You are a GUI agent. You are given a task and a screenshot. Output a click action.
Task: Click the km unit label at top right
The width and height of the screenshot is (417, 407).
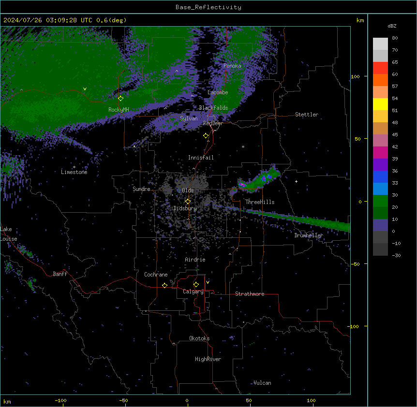coord(360,20)
